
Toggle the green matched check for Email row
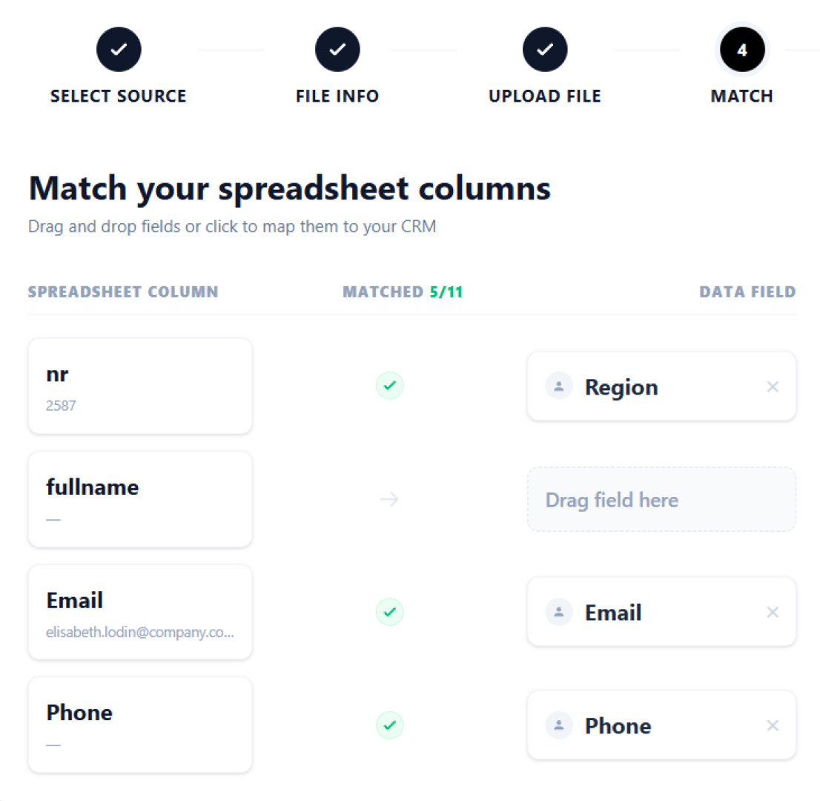390,612
